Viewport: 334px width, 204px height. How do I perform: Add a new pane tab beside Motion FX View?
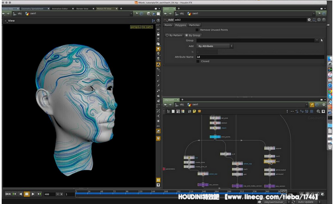click(x=121, y=8)
